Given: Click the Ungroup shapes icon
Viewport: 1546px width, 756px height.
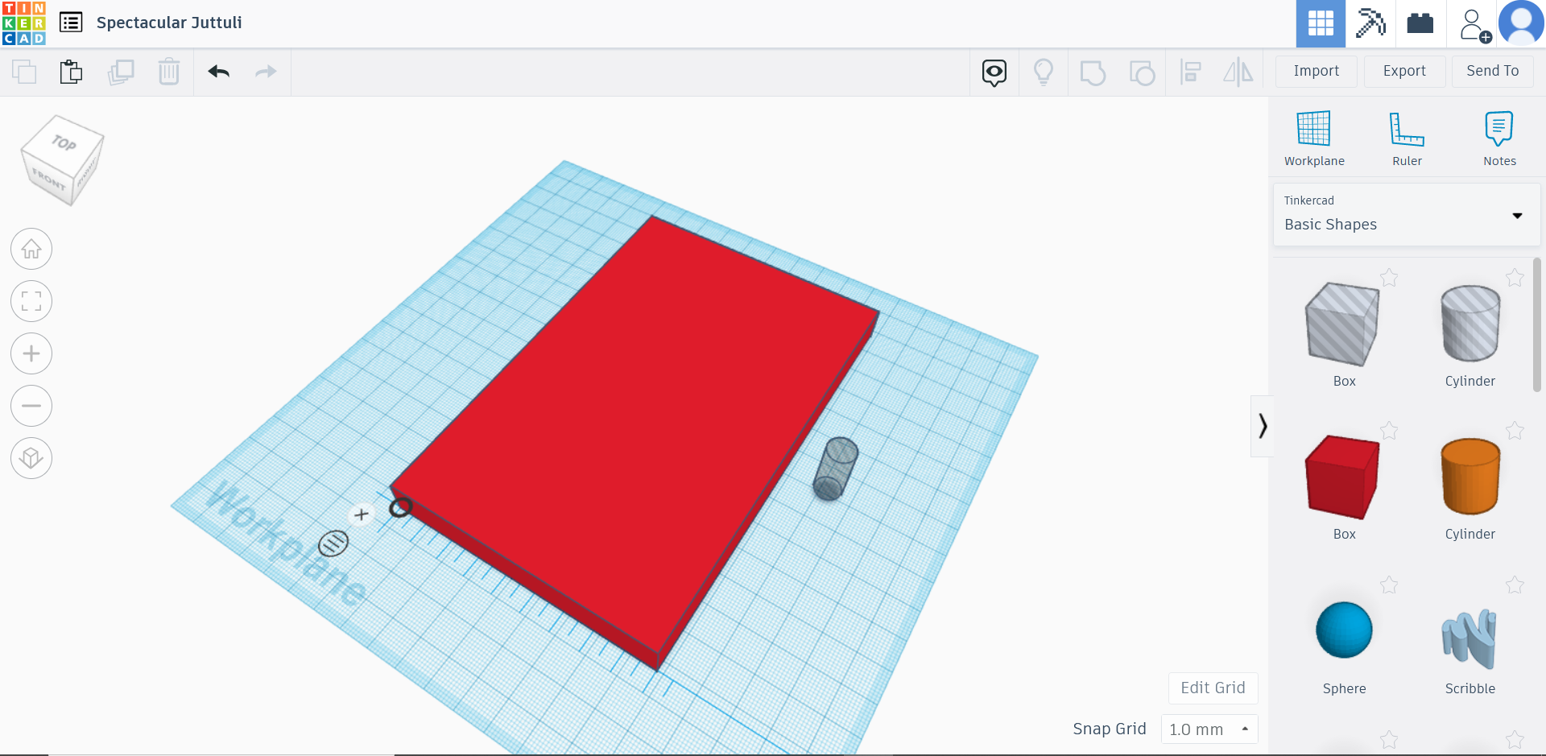Looking at the screenshot, I should (x=1142, y=72).
